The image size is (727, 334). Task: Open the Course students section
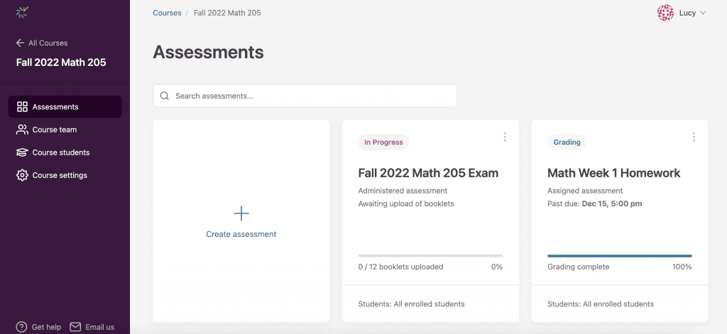61,152
